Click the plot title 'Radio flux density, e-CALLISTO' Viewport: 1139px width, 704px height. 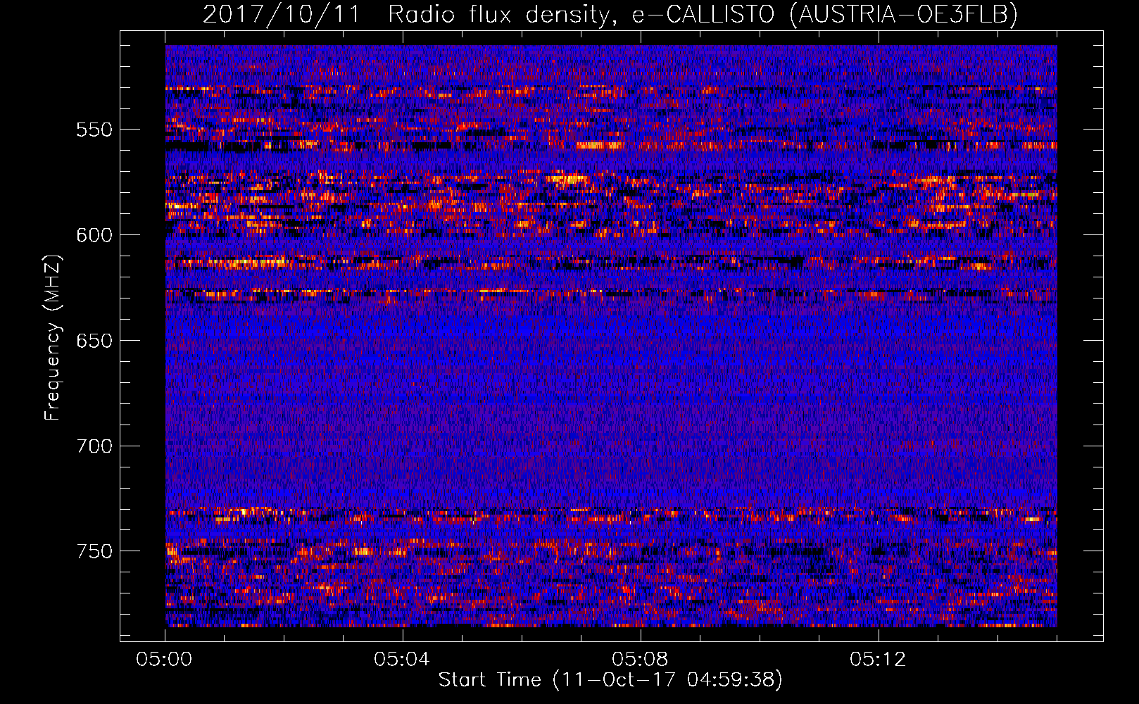[581, 14]
